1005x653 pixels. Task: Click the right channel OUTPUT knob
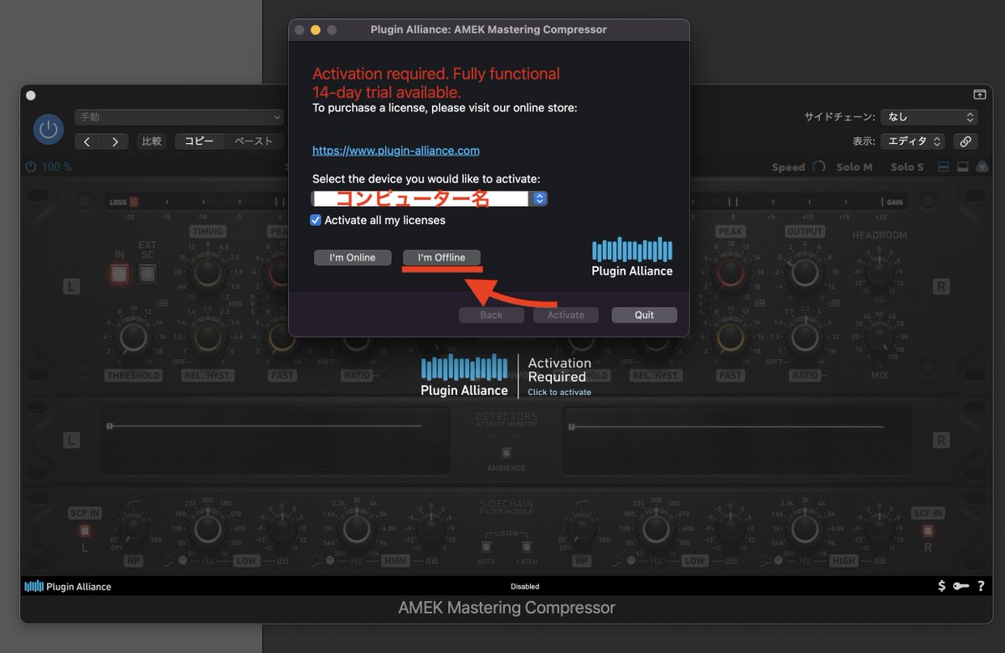tap(805, 272)
